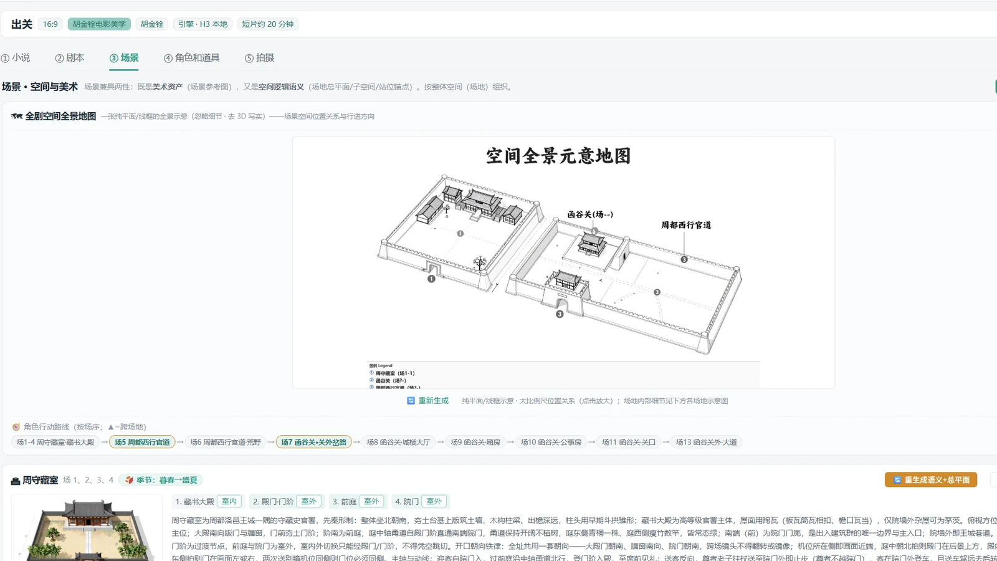Click the 季节: 暮春一盛夏 tag

point(161,480)
